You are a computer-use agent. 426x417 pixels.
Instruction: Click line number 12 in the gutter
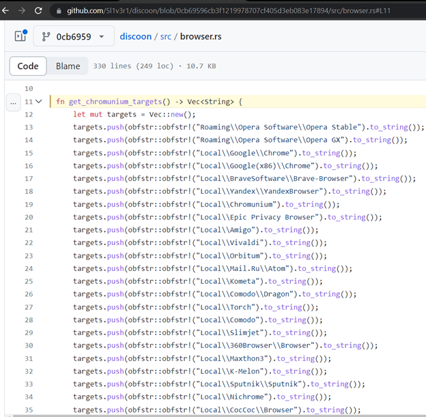coord(28,115)
